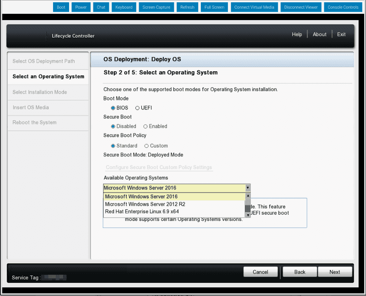Enable Secure Boot radio option

pyautogui.click(x=145, y=126)
